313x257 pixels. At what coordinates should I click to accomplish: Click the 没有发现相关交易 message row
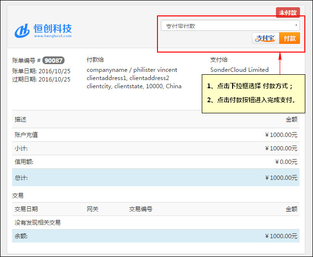click(x=156, y=222)
